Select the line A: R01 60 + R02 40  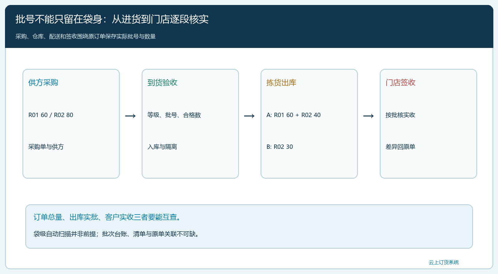[294, 115]
